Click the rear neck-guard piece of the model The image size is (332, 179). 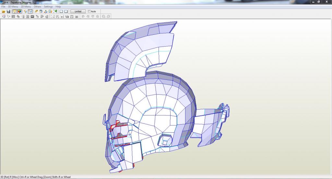[210, 125]
